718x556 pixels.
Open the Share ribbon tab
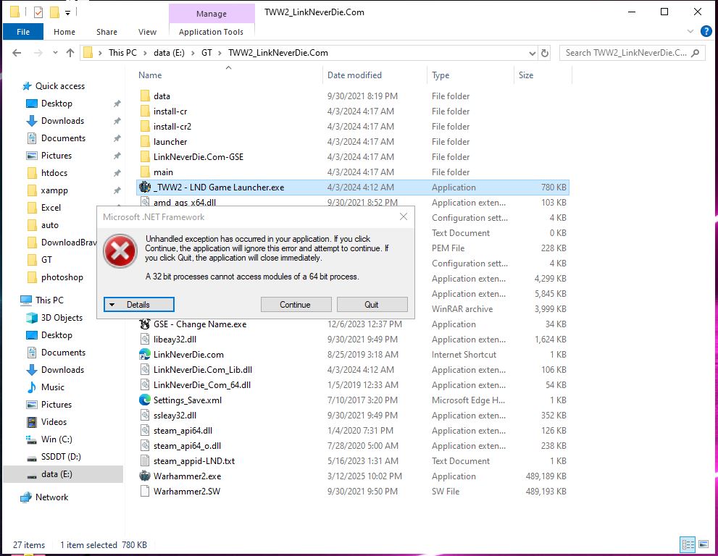pyautogui.click(x=107, y=32)
